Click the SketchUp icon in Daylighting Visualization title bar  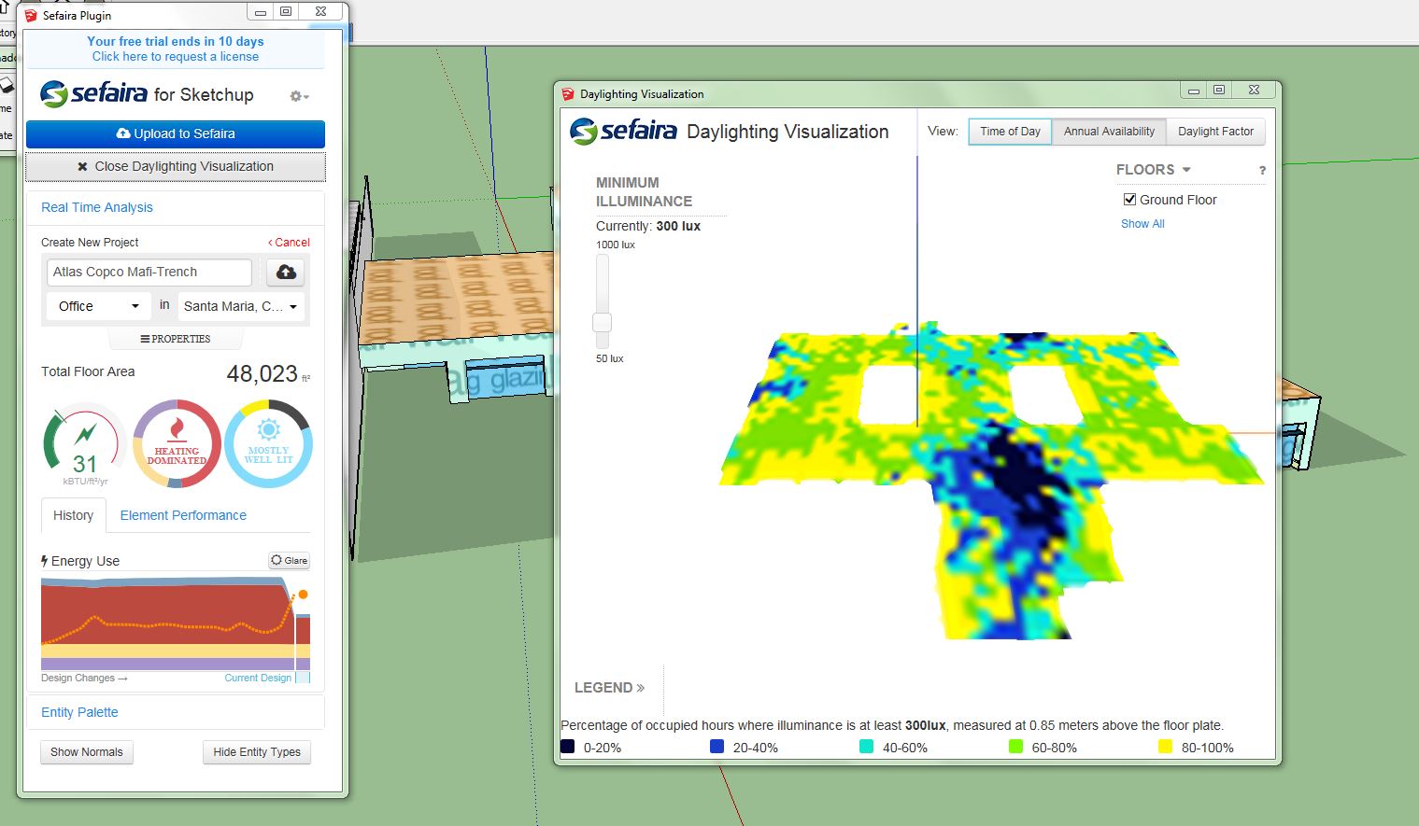tap(567, 93)
